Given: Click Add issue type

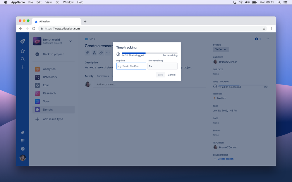Looking at the screenshot, I should point(49,119).
